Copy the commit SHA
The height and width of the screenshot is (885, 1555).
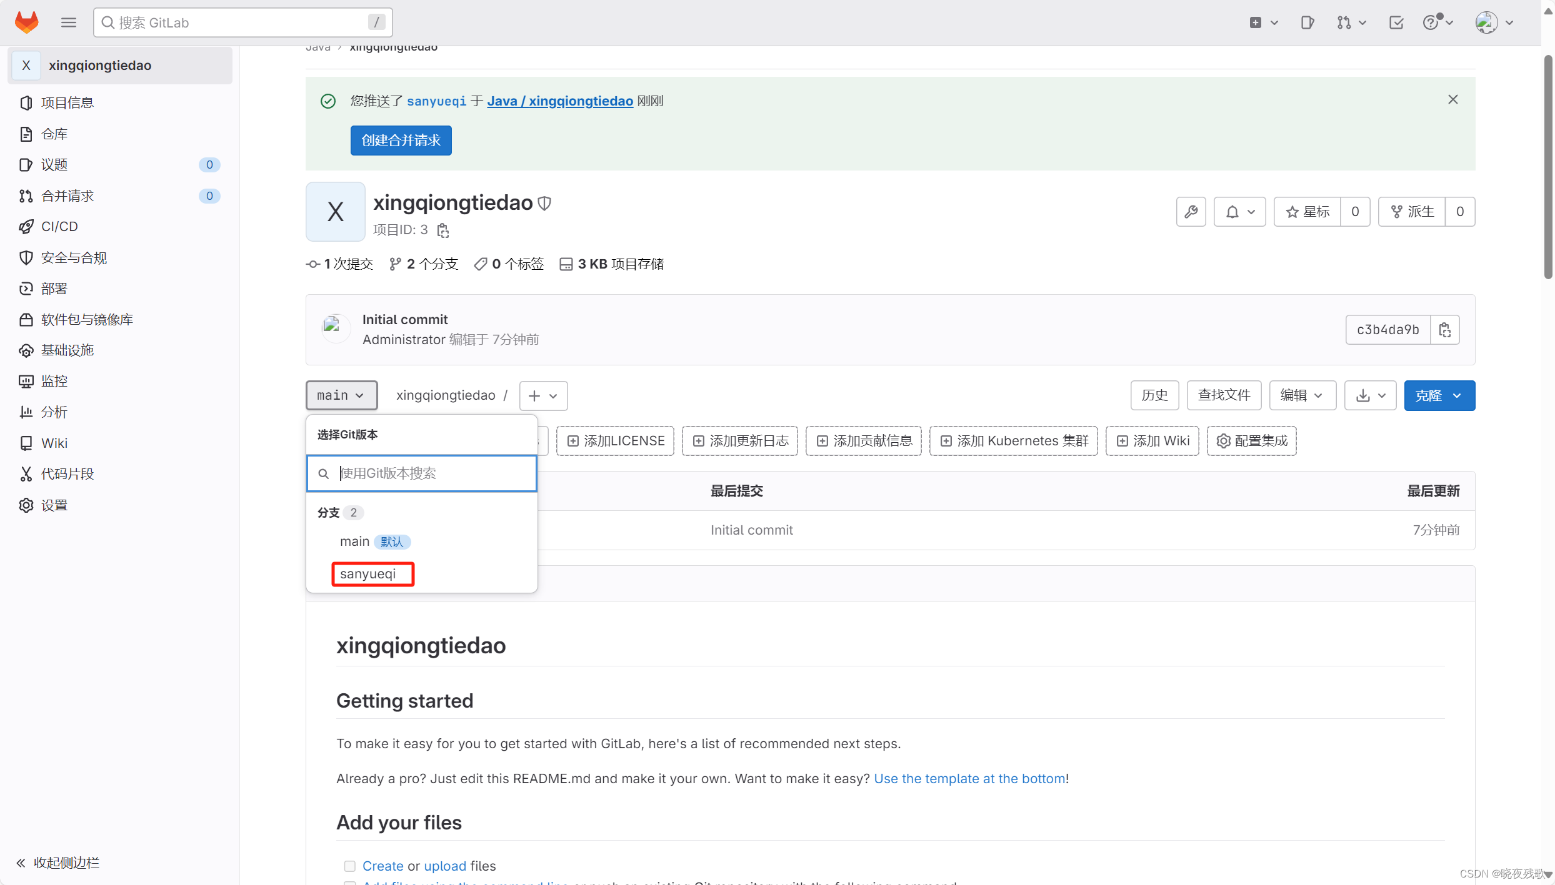1444,330
